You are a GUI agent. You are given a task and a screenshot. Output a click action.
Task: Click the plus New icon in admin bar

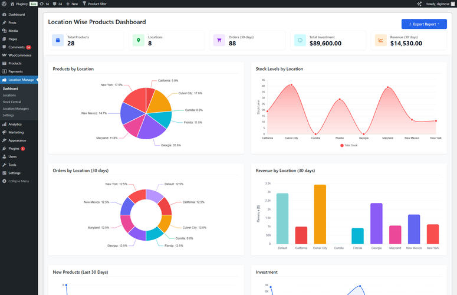coord(68,4)
